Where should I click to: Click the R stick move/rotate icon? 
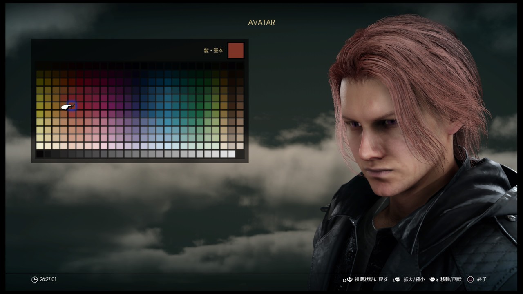(434, 280)
